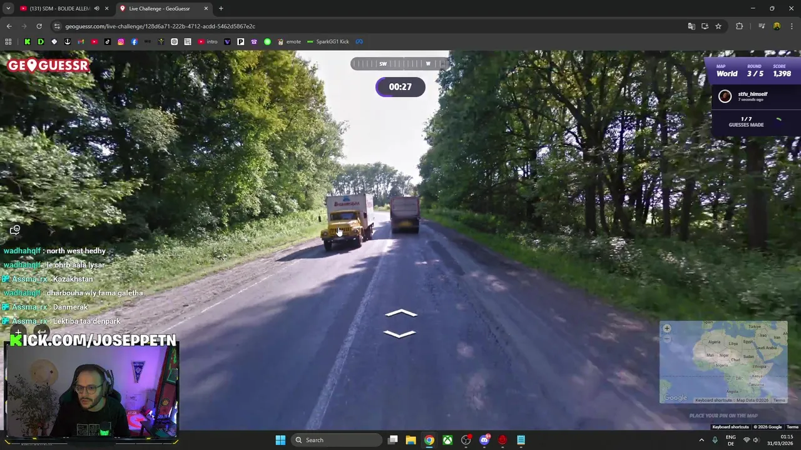Open the media controls button

tap(762, 26)
